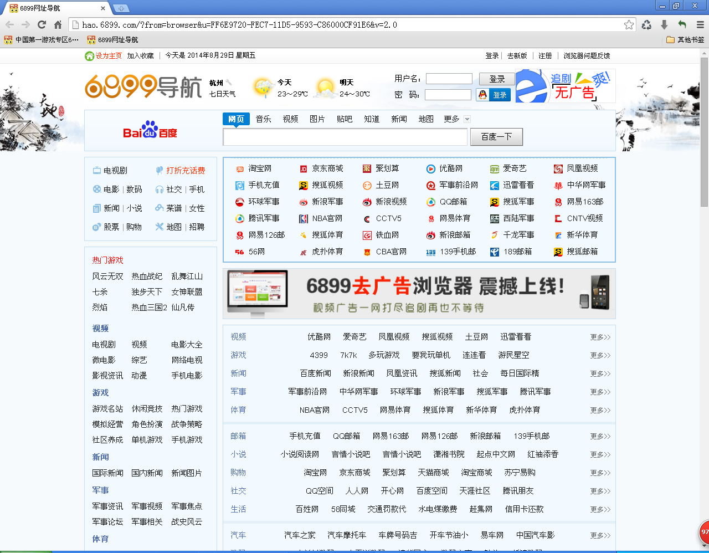Focus the 用户名 input field
The width and height of the screenshot is (709, 553).
449,79
